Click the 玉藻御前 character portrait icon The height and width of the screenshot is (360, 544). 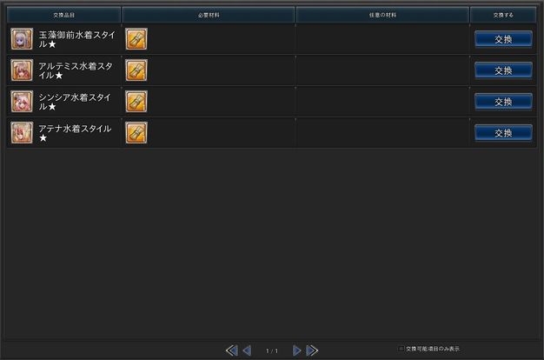tap(22, 39)
